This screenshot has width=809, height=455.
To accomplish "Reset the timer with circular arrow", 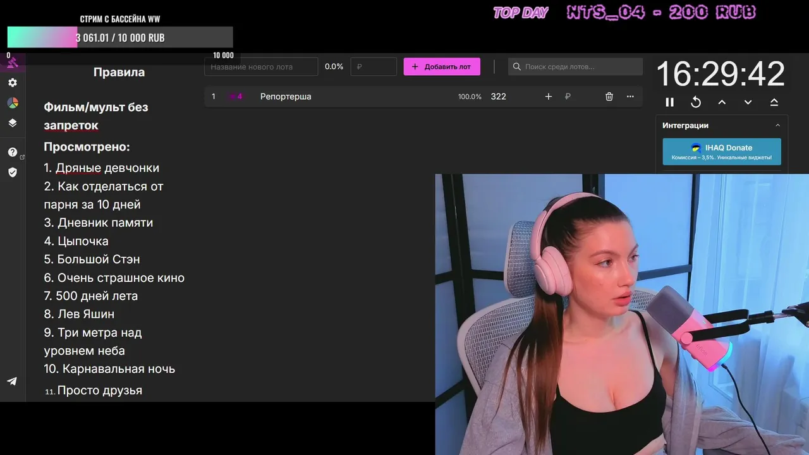I will click(x=695, y=102).
